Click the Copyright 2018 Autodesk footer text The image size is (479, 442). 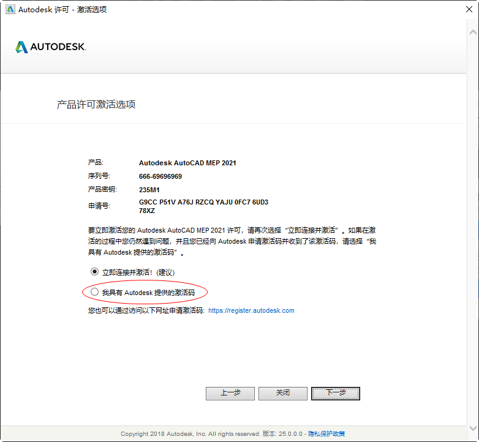point(190,434)
